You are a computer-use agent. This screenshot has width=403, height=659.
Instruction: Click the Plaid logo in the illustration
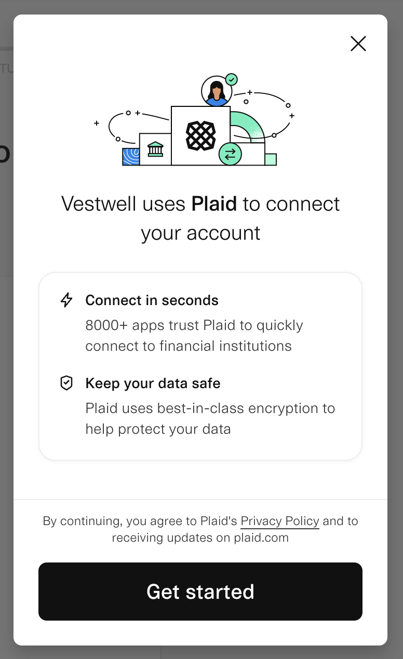200,135
